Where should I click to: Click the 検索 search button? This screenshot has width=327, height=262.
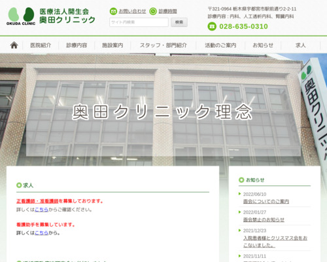(x=179, y=22)
